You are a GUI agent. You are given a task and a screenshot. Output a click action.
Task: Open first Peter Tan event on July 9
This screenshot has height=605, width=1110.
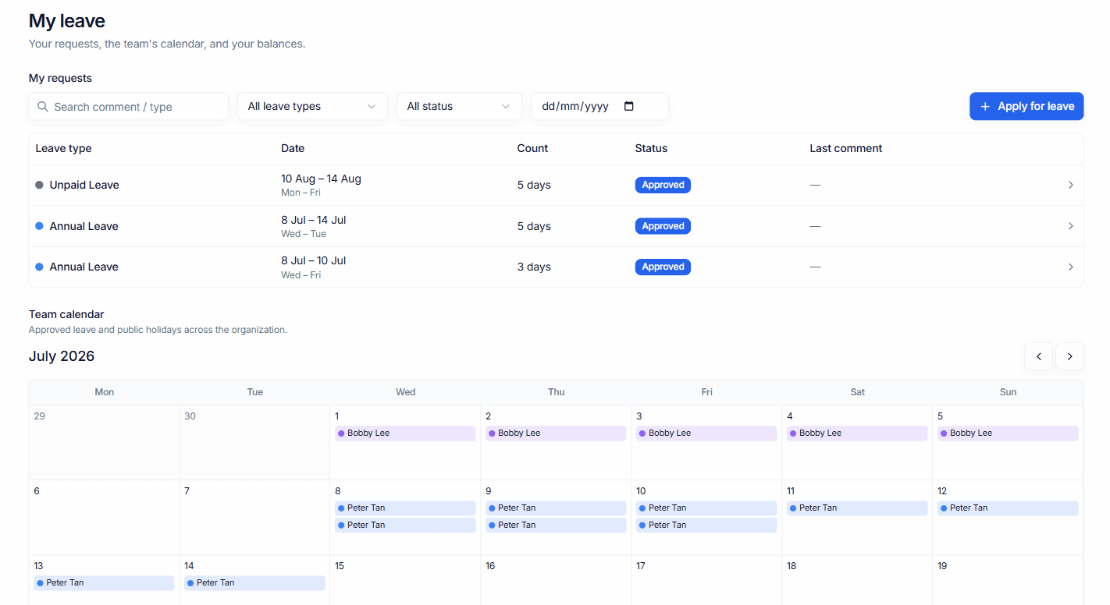(556, 508)
